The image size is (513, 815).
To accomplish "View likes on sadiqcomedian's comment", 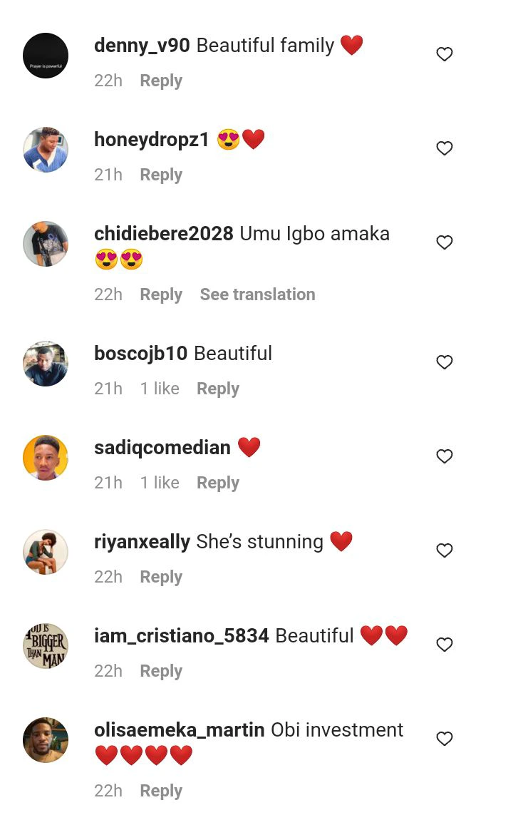I will pyautogui.click(x=160, y=483).
